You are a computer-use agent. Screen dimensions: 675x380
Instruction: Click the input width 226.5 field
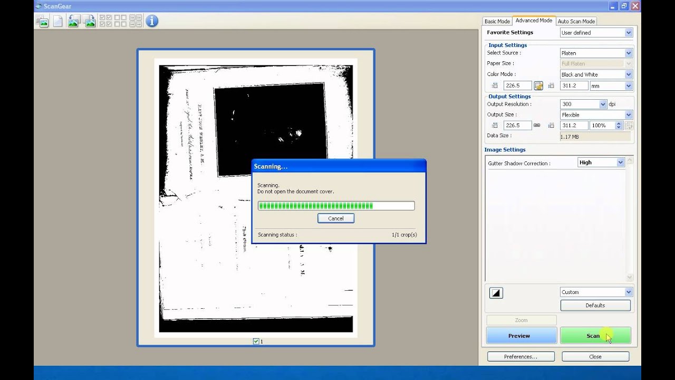point(518,85)
